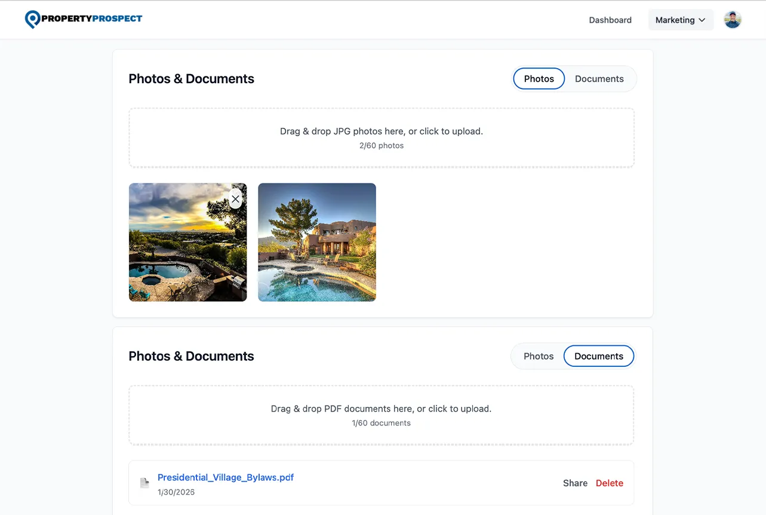Screen dimensions: 766x515
Task: Select the Documents tab in the lower section
Action: (599, 355)
